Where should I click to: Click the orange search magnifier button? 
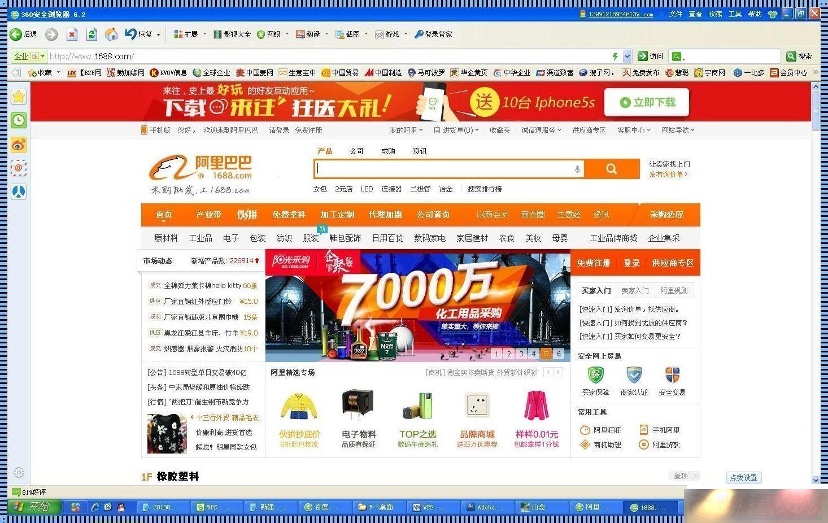(612, 169)
